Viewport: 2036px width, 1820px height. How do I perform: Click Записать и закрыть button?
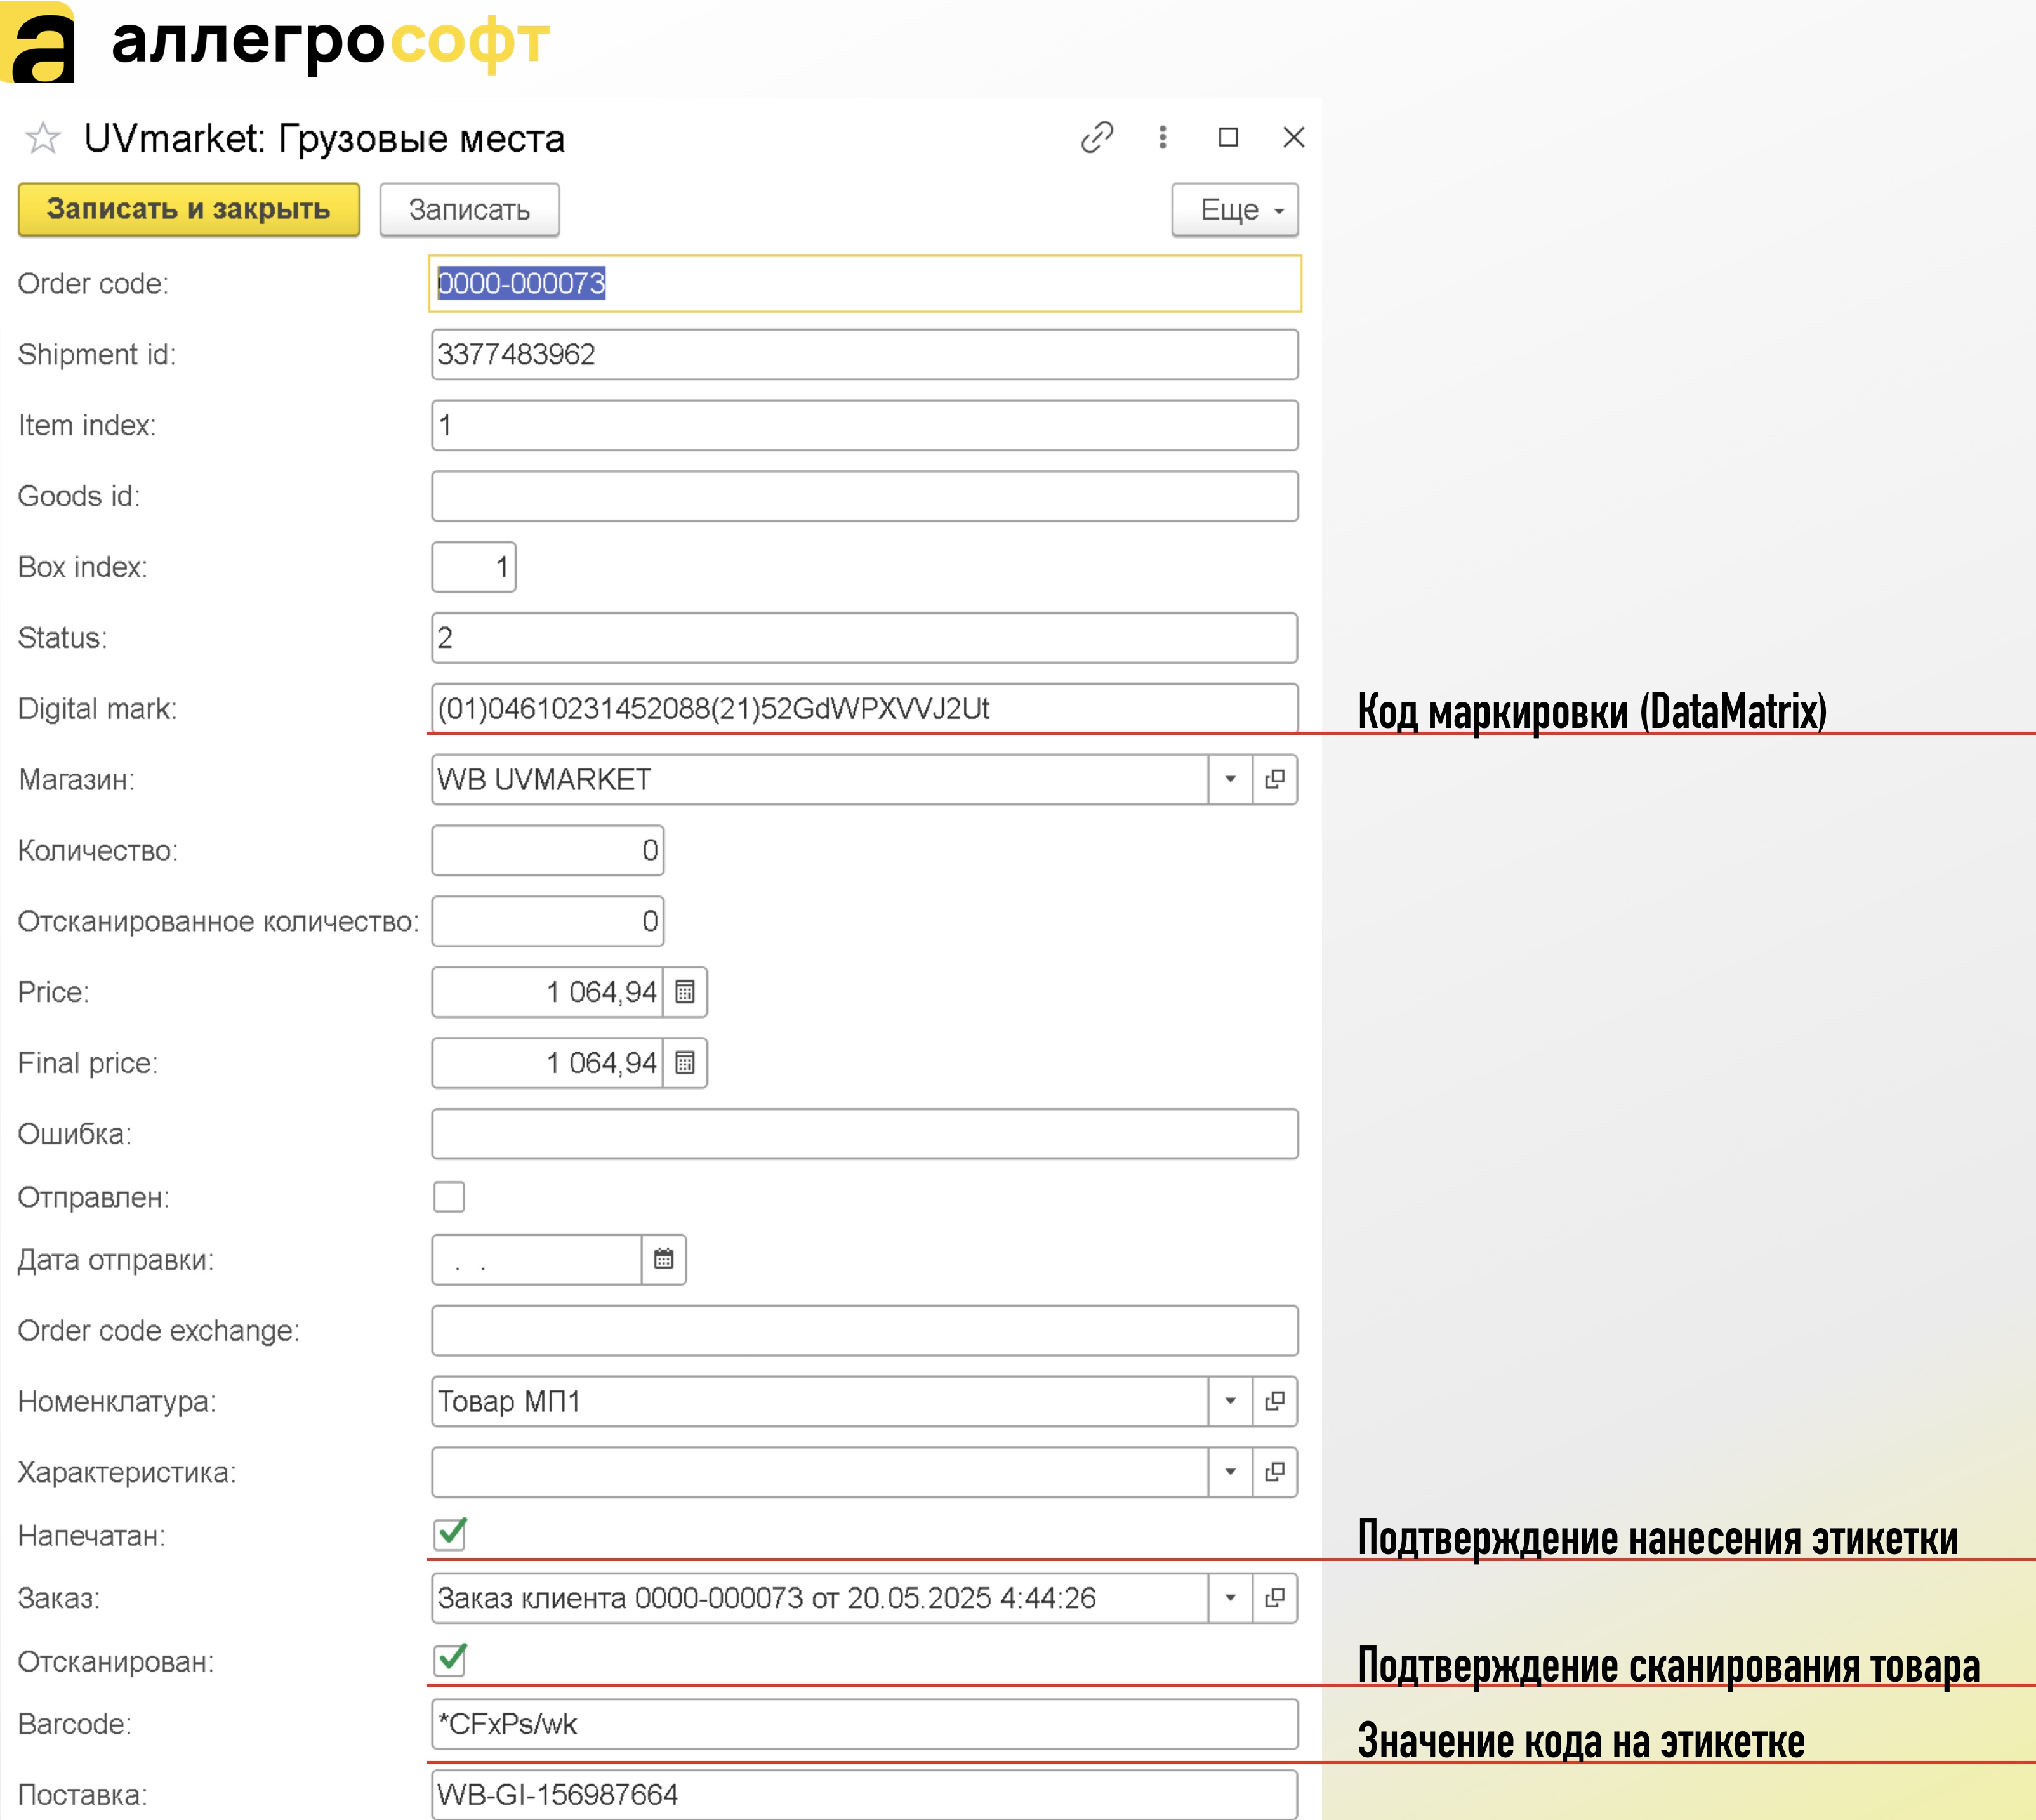point(189,209)
